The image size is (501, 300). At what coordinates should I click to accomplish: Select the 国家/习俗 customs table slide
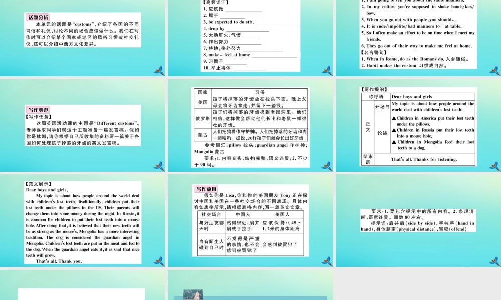point(250,125)
